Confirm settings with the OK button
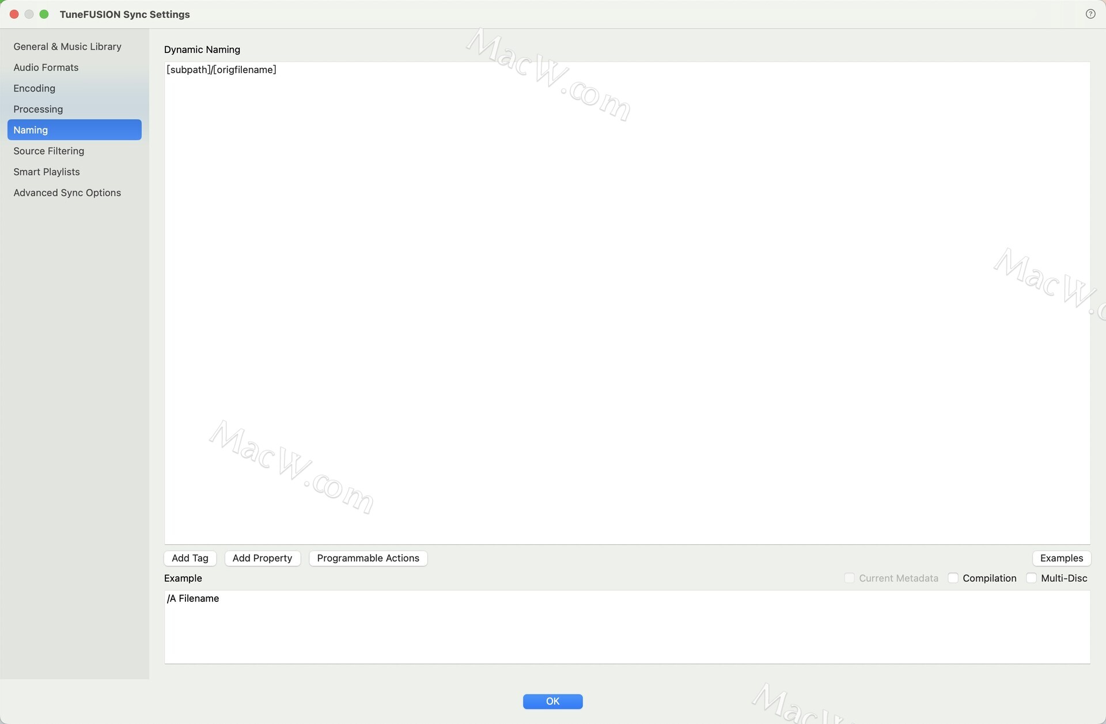 tap(552, 701)
